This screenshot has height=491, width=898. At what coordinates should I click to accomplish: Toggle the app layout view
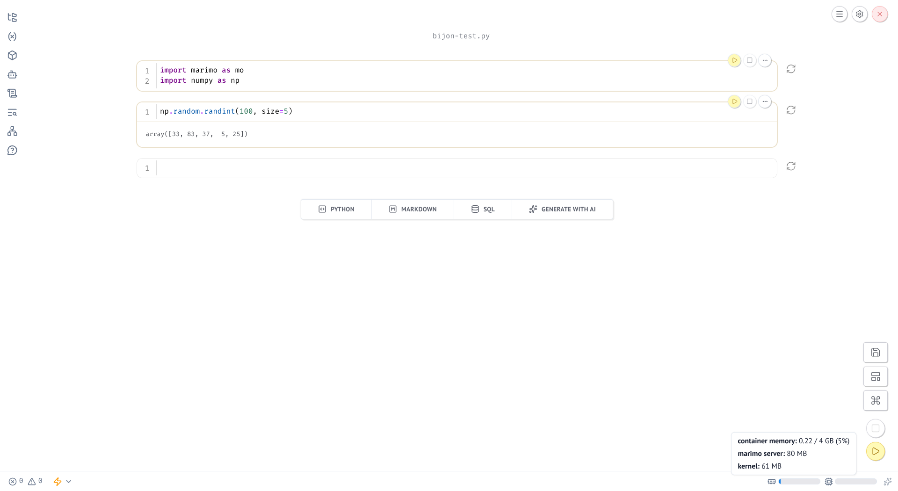coord(876,376)
